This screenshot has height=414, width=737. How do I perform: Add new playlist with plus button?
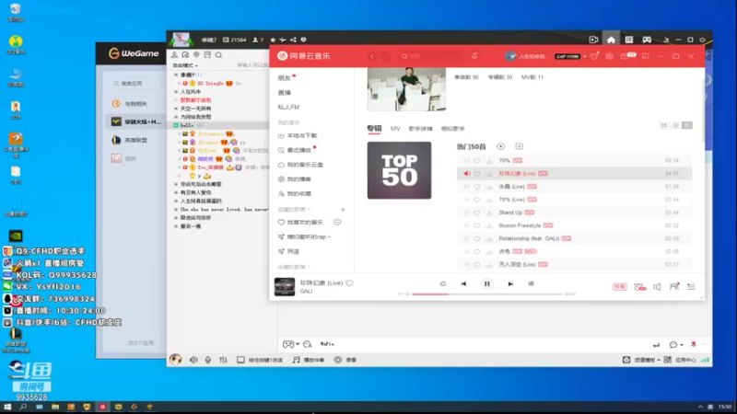(x=343, y=210)
